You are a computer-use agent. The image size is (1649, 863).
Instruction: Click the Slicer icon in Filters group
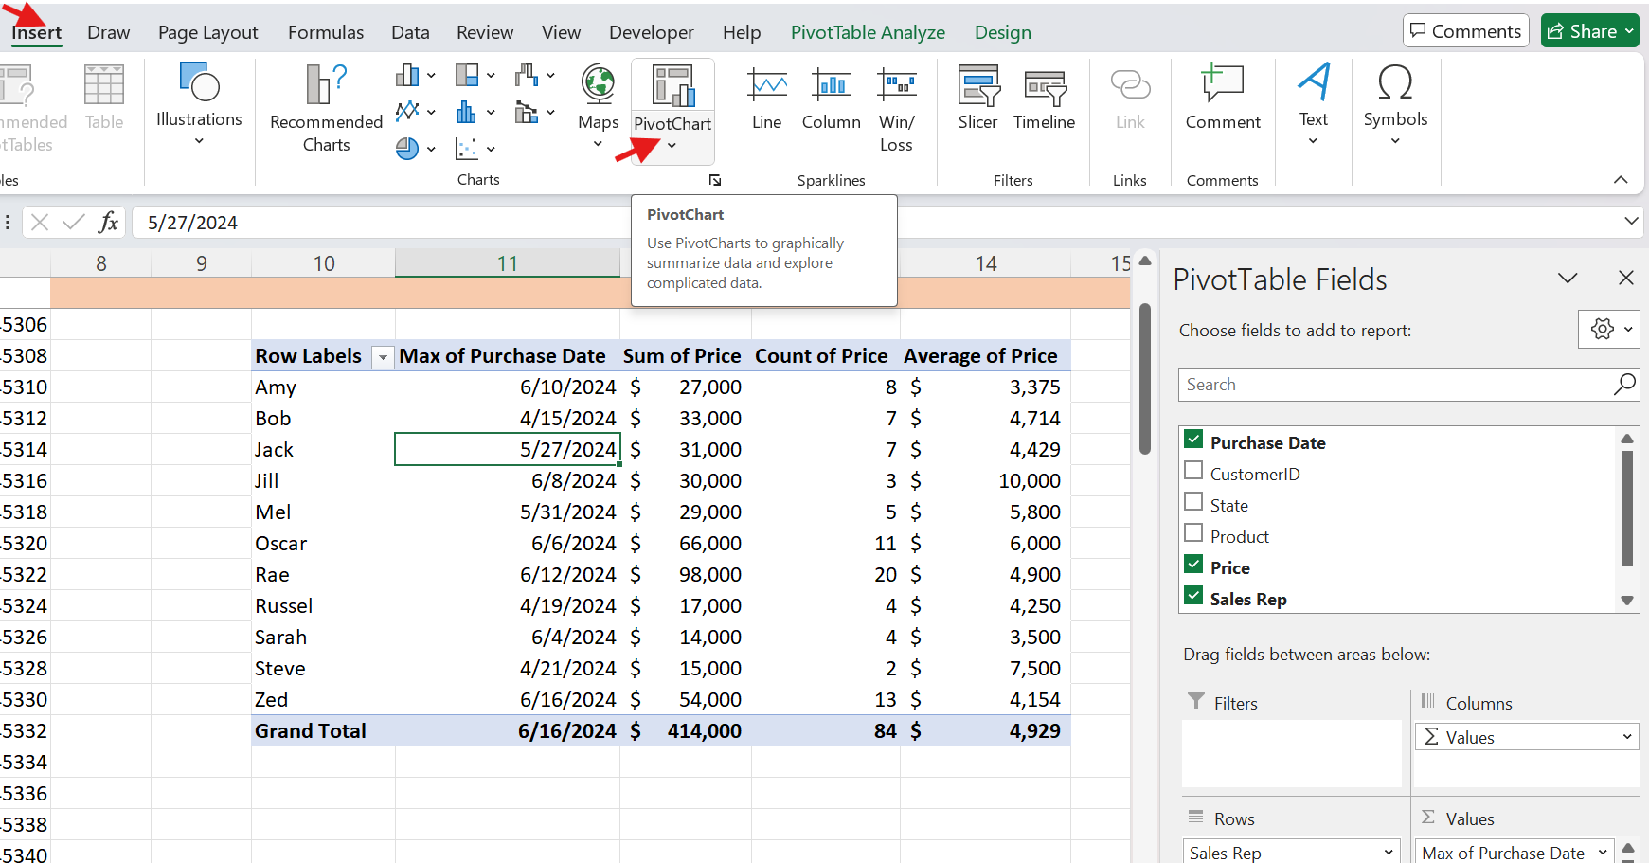coord(977,99)
